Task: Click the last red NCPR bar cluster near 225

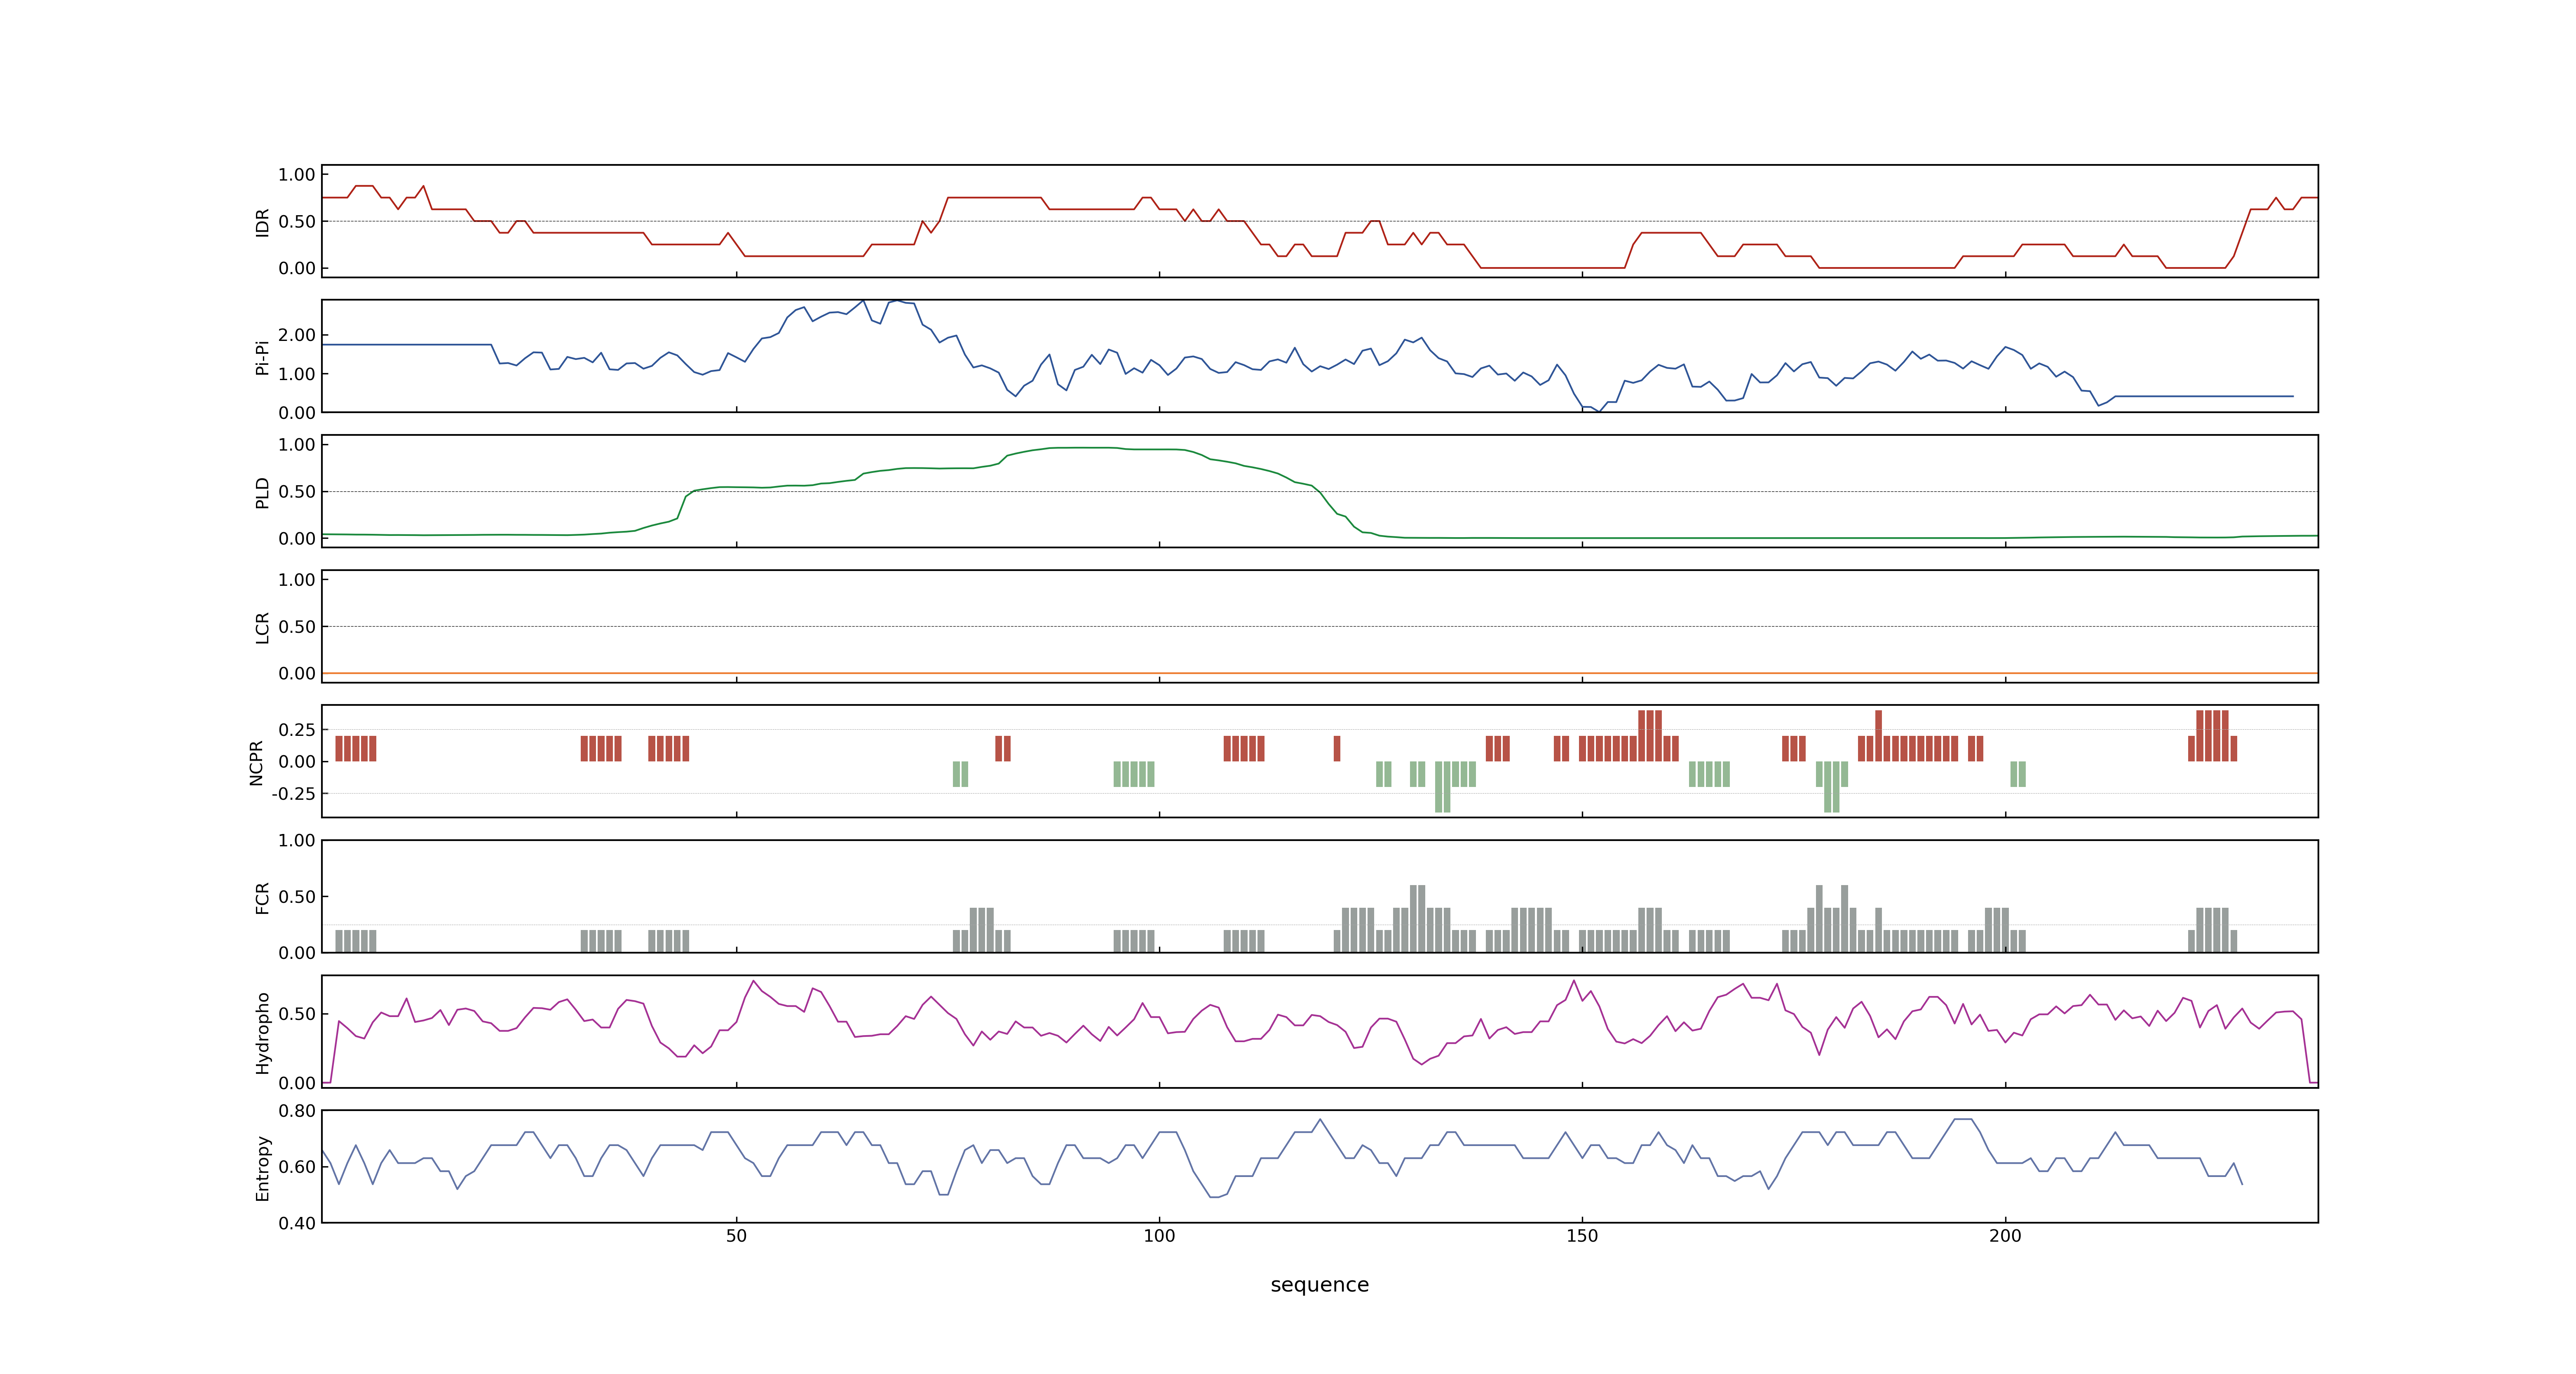Action: coord(2212,736)
